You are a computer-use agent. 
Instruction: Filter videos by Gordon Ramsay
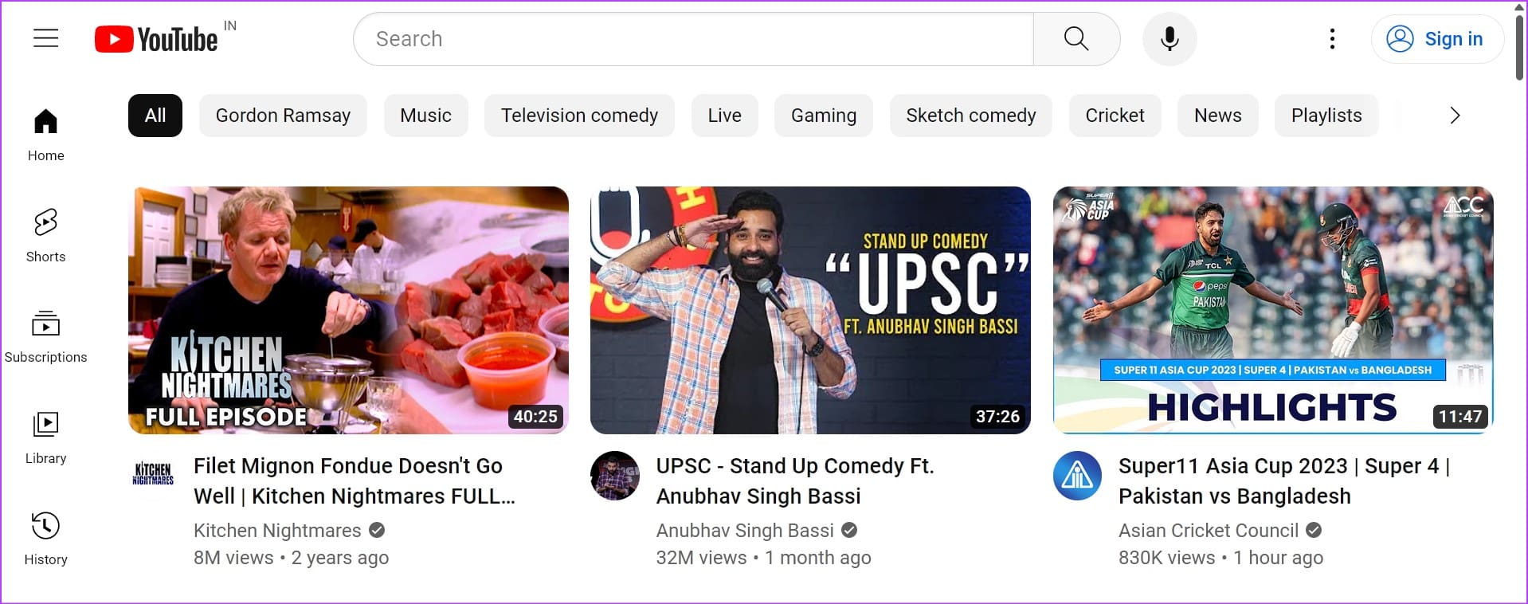[x=283, y=116]
